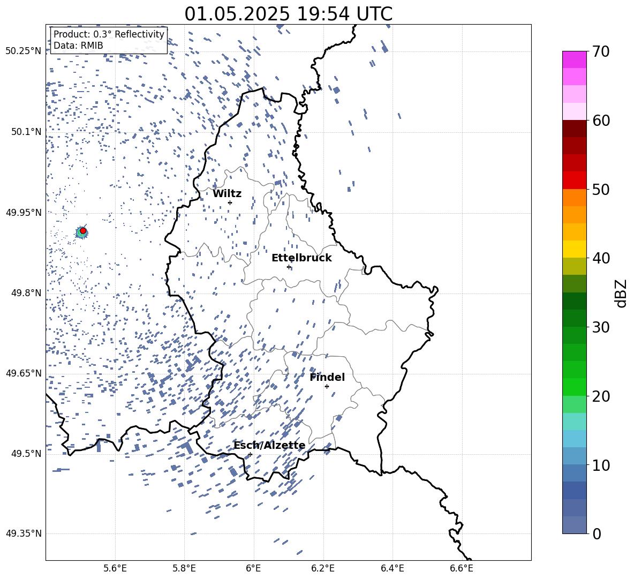Click the colorbar tick label 20
Screen dimensions: 634x579
tap(601, 396)
